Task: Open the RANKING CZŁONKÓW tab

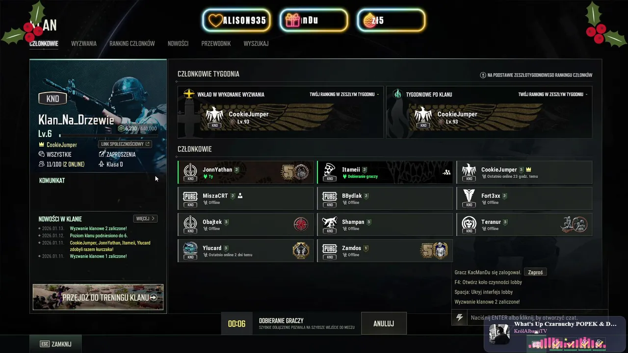Action: point(132,44)
